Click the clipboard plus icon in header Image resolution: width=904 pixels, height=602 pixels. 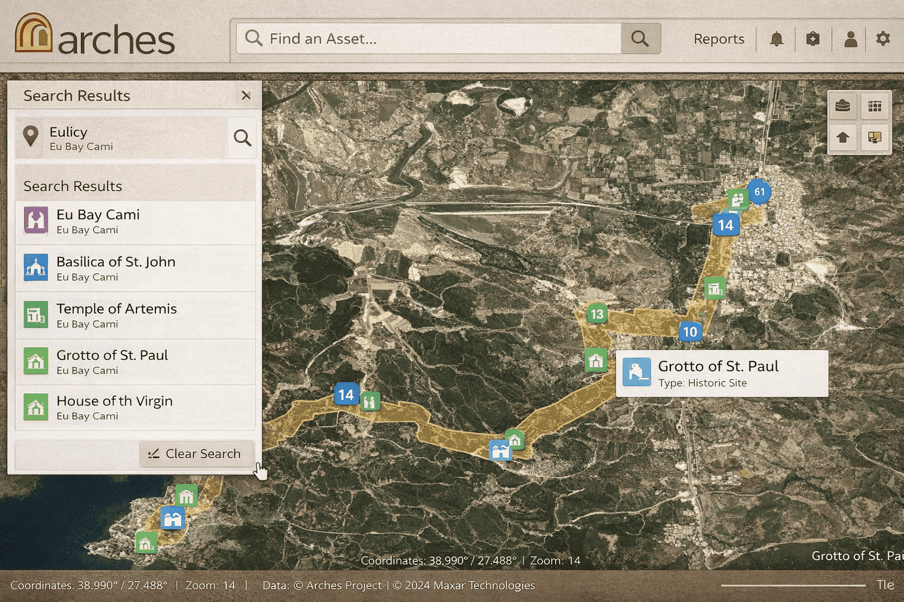click(x=813, y=39)
